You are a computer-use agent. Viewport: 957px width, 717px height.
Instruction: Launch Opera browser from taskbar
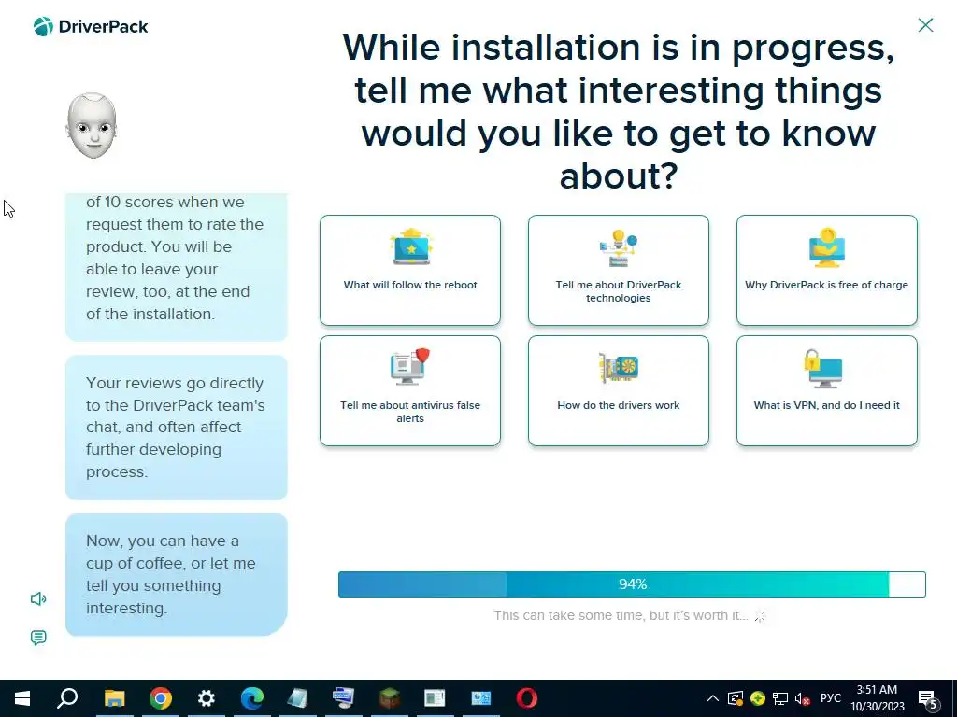(527, 698)
